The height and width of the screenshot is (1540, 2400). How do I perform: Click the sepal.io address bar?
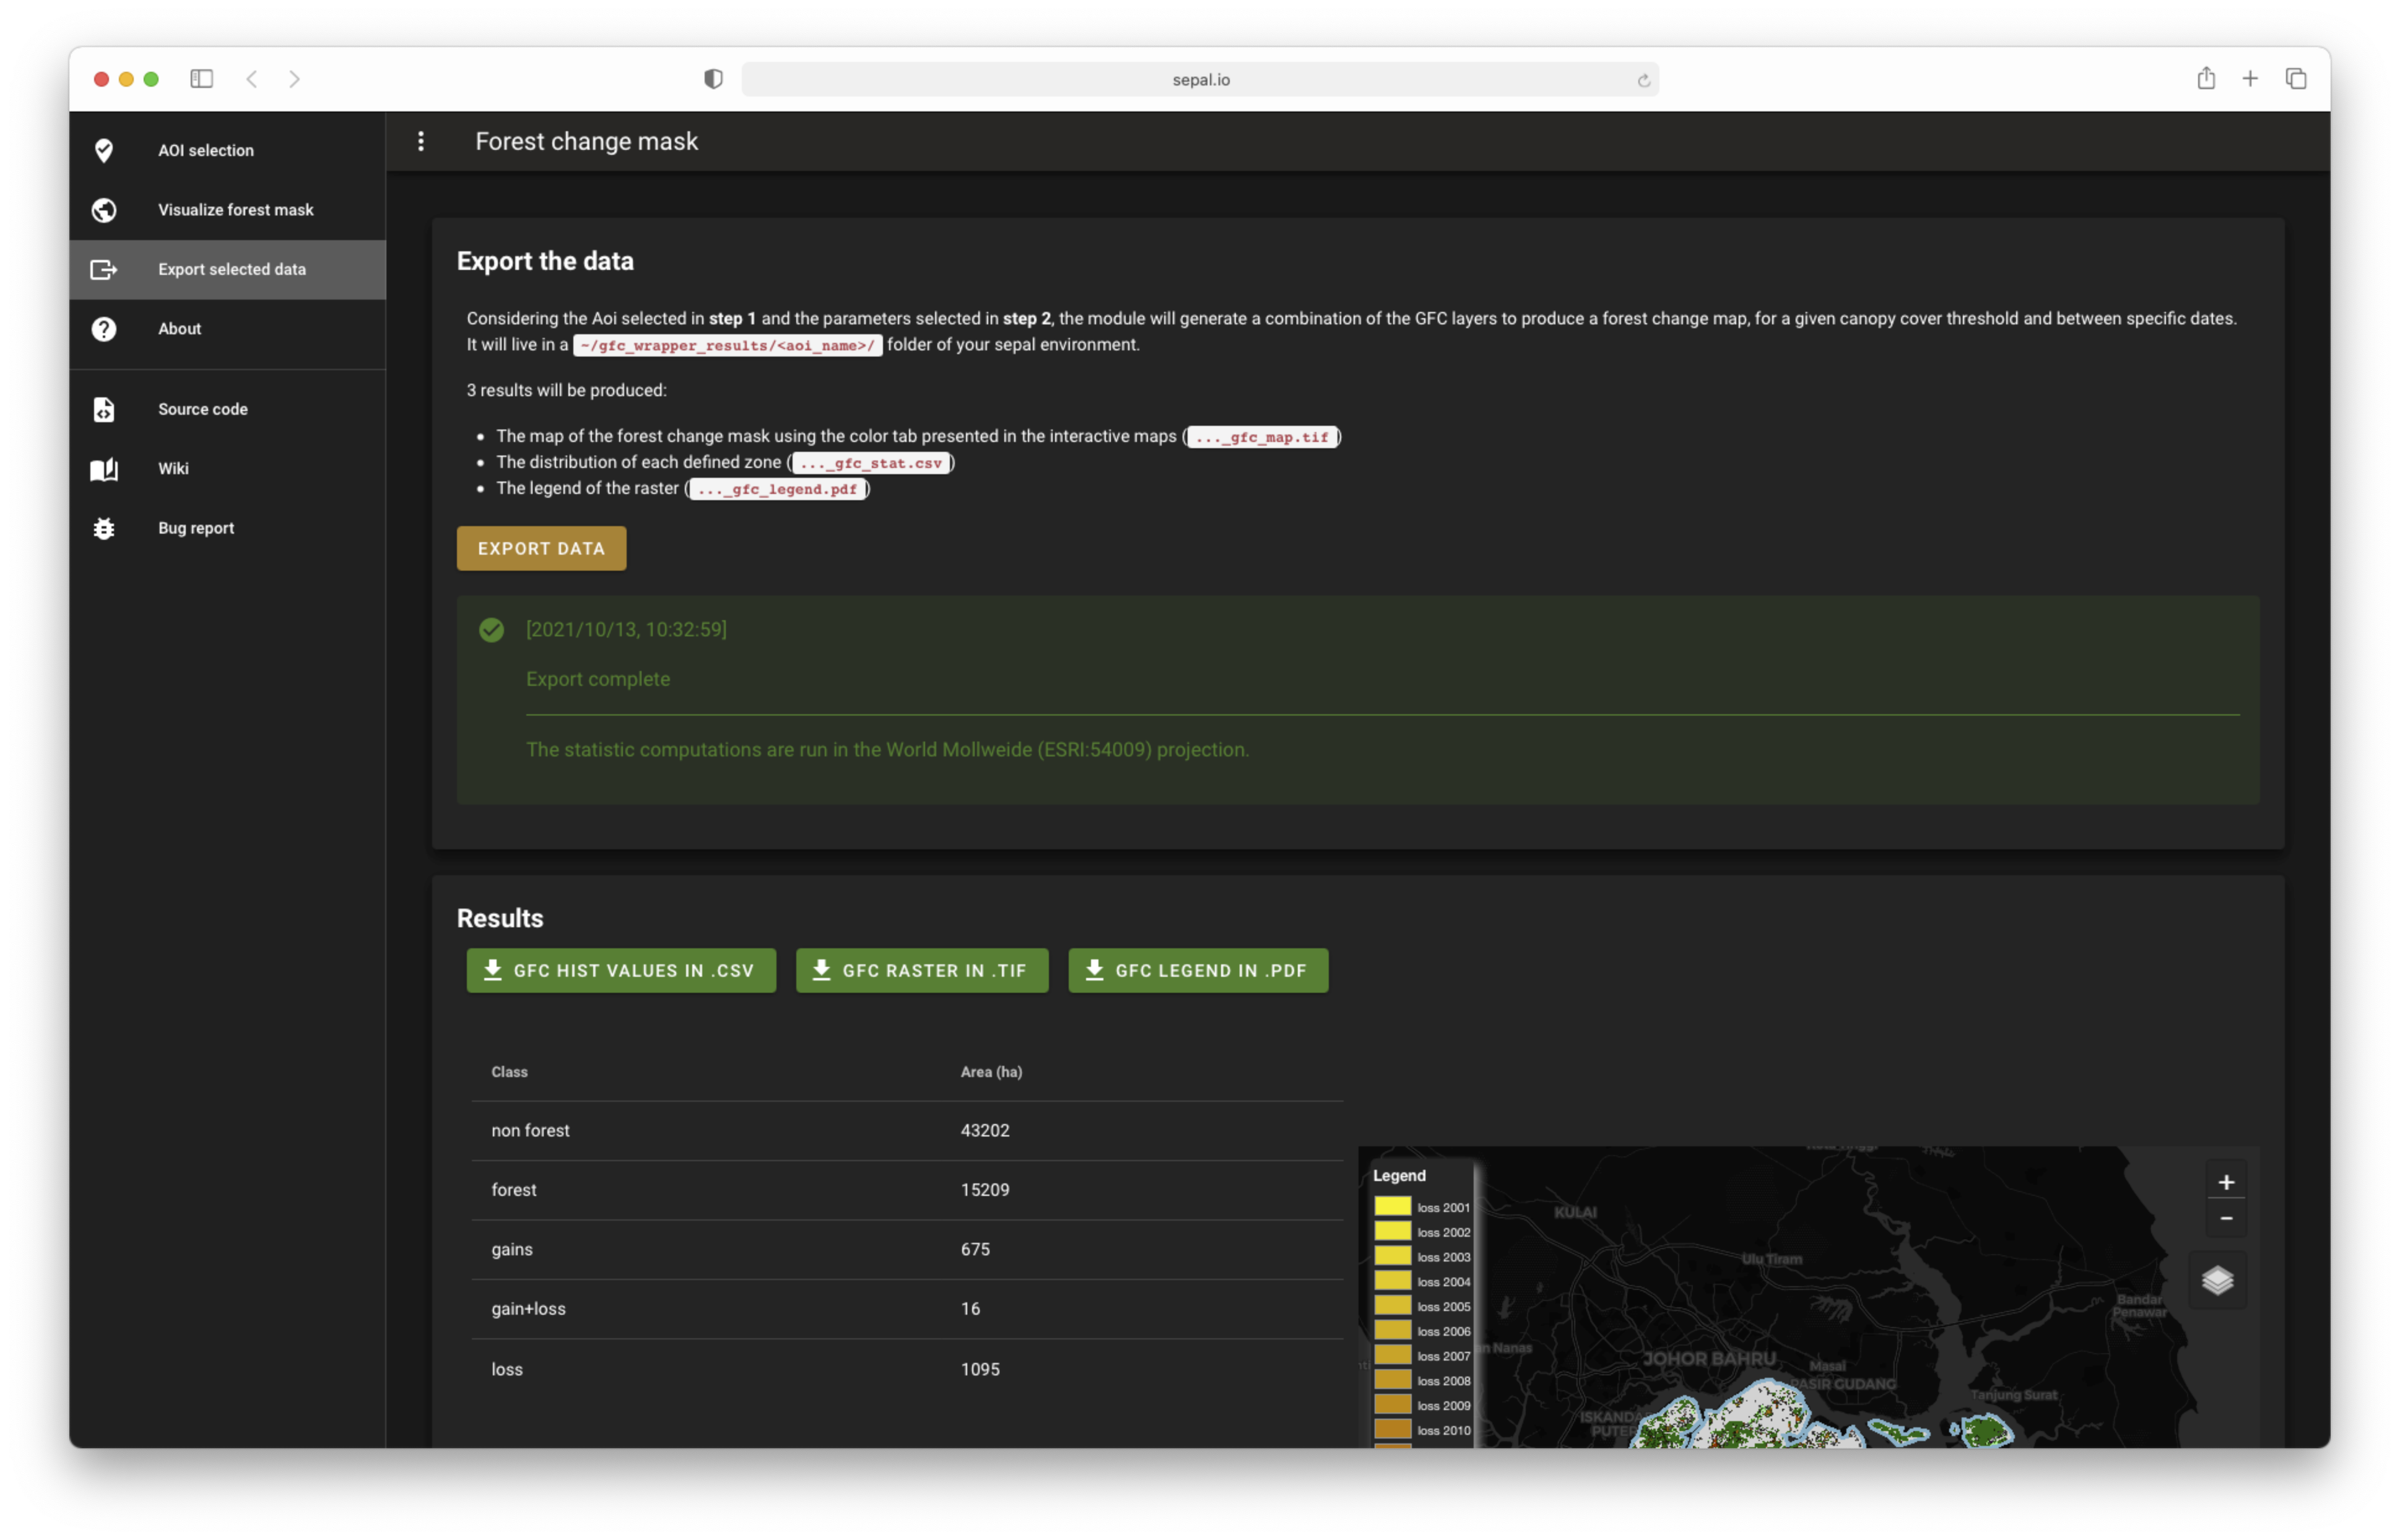point(1199,80)
